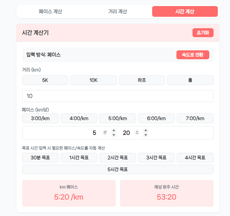The width and height of the screenshot is (230, 216).
Task: Open the 거리 계산 tab
Action: tap(117, 11)
